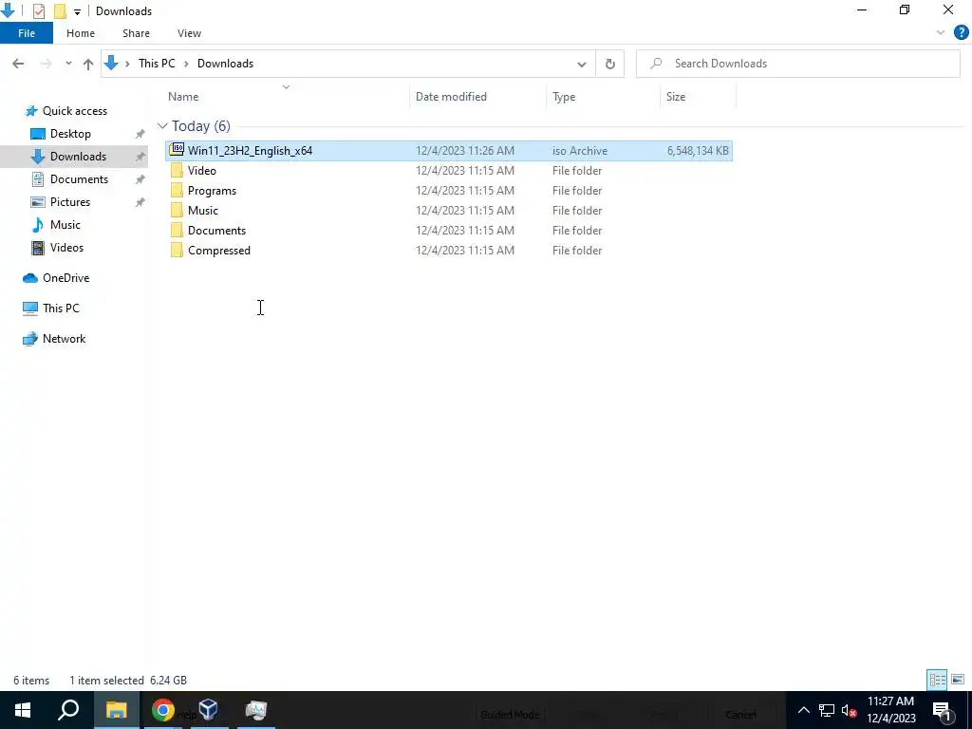
Task: Click This PC in the address bar
Action: click(x=157, y=64)
